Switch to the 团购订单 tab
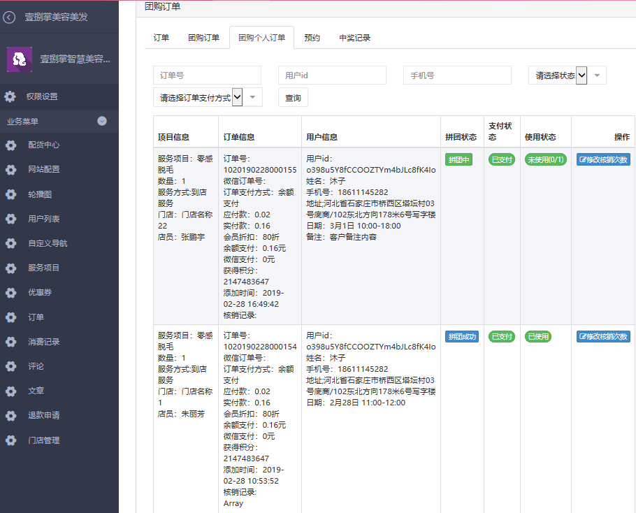Screen dimensions: 636x513 (203, 38)
